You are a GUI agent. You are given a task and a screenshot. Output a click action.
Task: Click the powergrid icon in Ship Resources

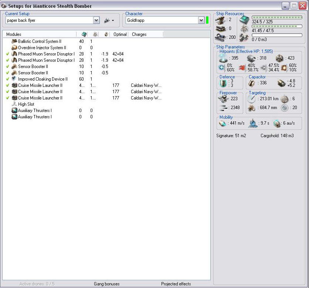pyautogui.click(x=244, y=29)
